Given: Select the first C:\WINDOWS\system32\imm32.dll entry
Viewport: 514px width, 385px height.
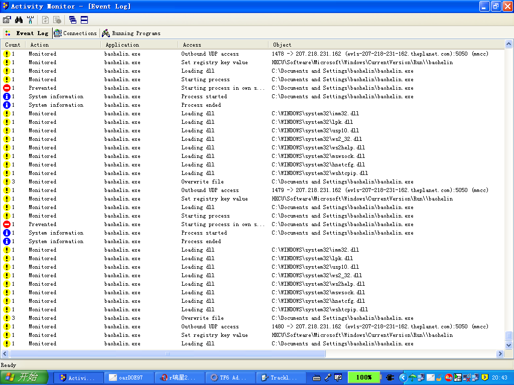Looking at the screenshot, I should tap(315, 113).
